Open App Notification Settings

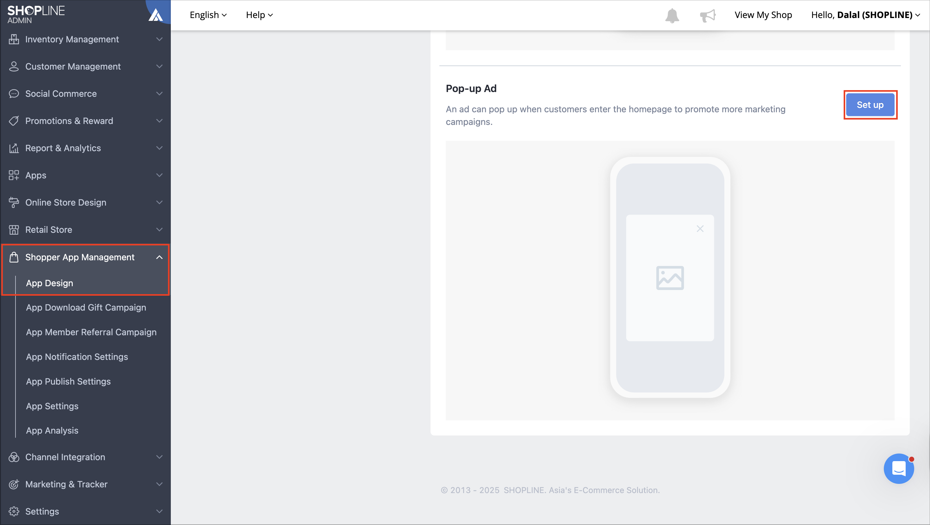pos(77,357)
